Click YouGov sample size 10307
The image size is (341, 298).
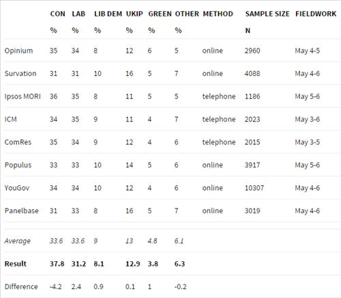pyautogui.click(x=254, y=188)
